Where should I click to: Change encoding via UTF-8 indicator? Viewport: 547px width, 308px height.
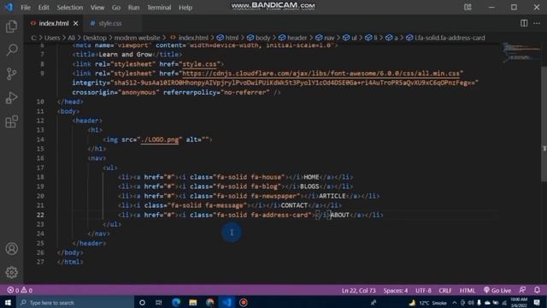tap(423, 290)
